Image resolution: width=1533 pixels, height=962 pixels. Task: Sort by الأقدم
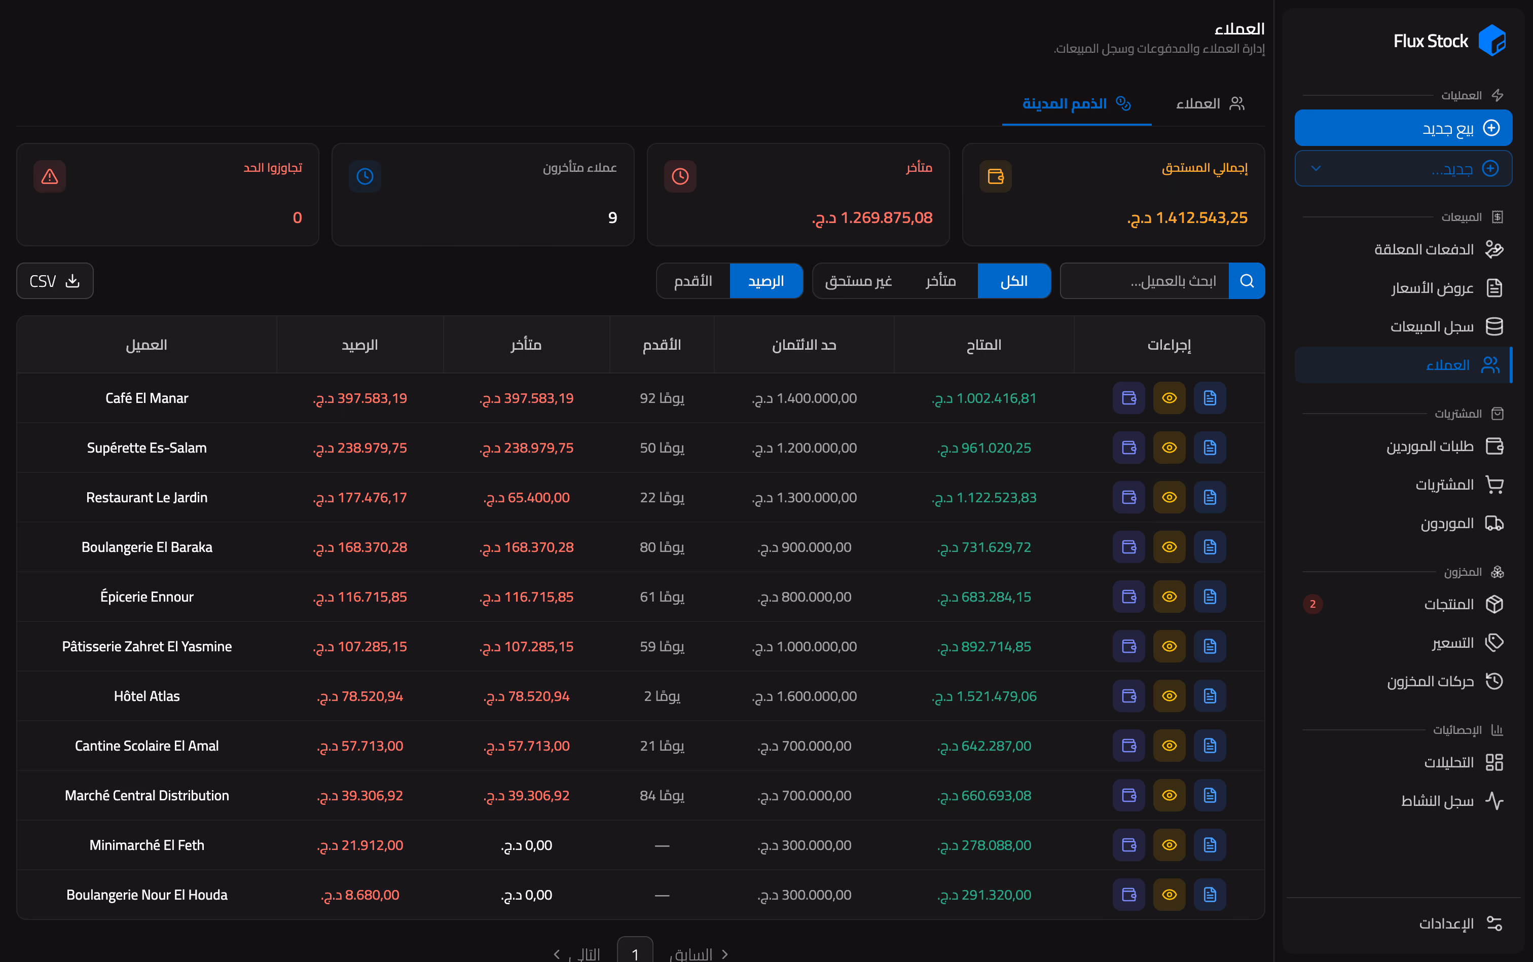pos(693,281)
